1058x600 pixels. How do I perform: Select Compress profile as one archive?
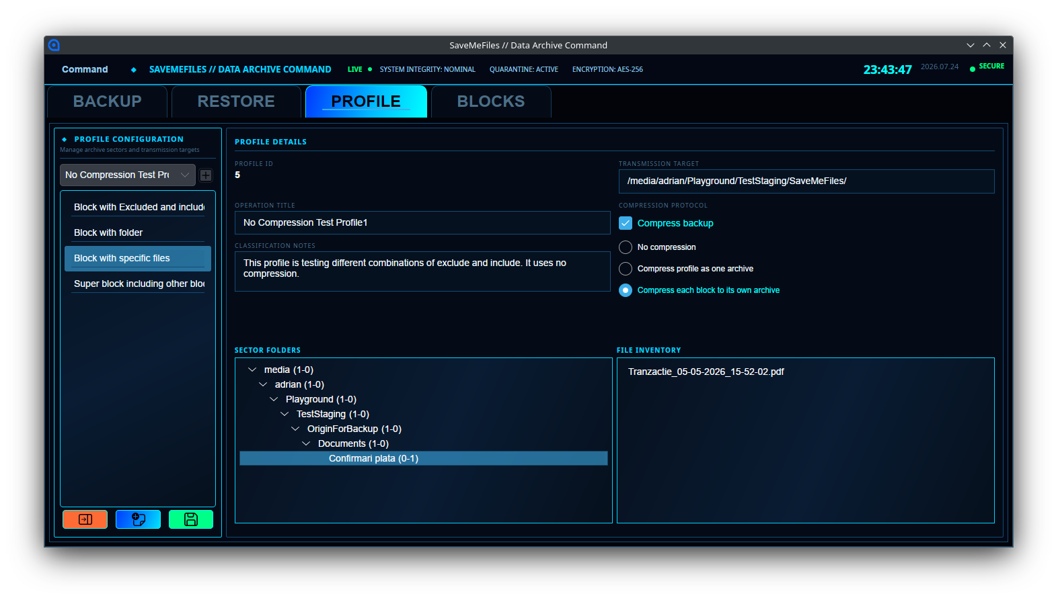[x=626, y=269]
